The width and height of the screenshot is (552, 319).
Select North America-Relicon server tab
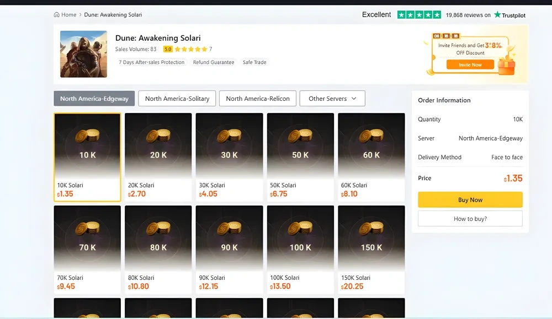click(x=257, y=99)
